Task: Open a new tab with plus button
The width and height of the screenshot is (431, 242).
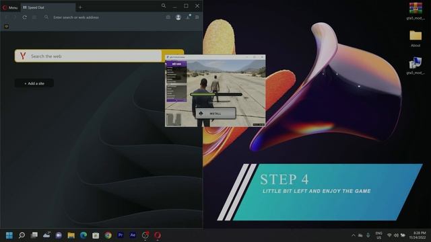Action: (80, 7)
